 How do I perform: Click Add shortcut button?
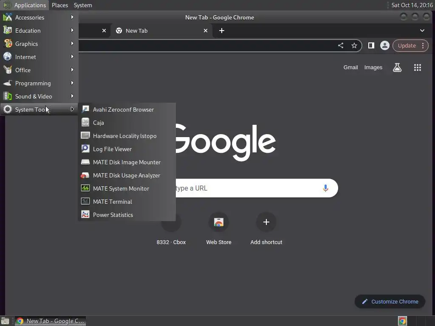point(266,229)
